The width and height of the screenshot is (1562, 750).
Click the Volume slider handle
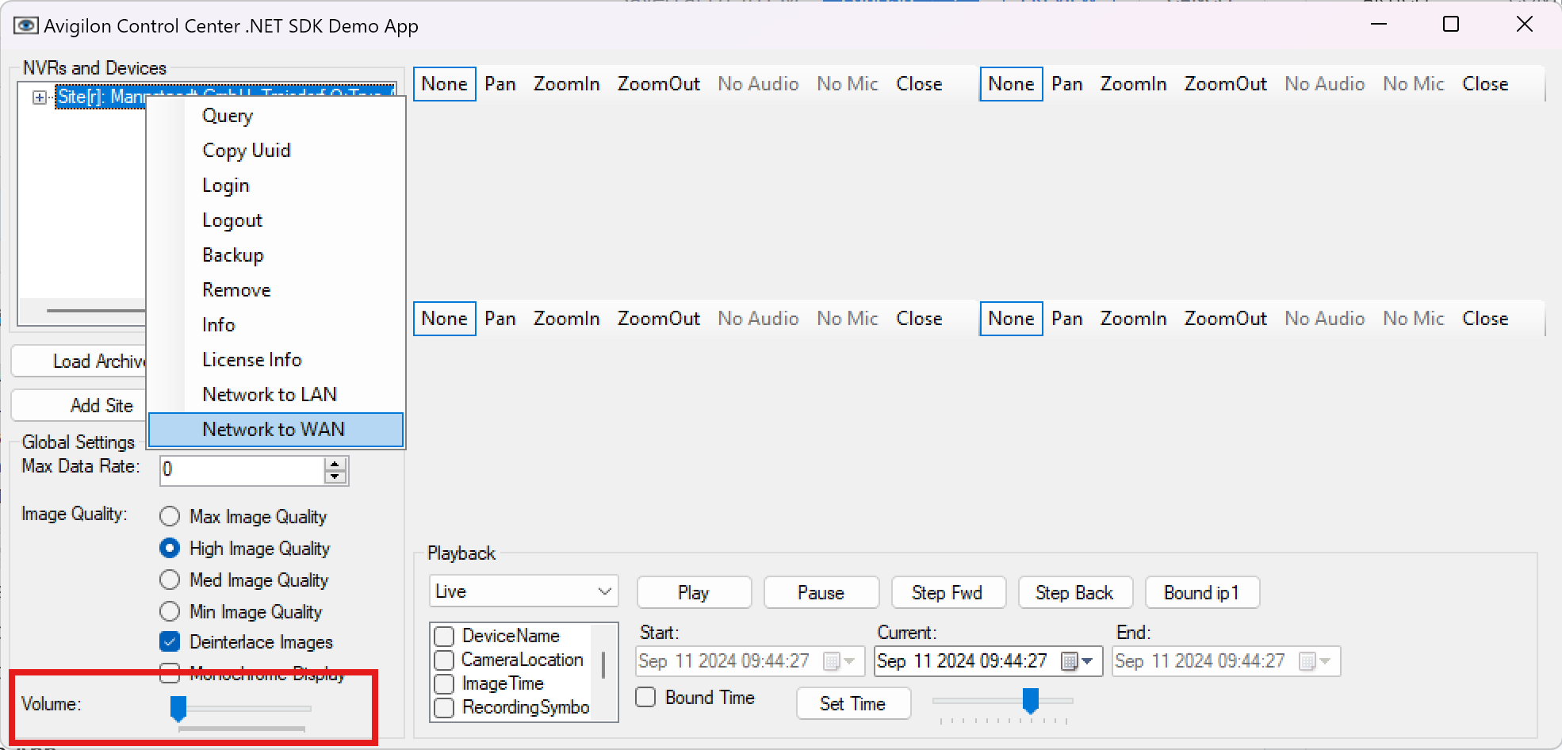[x=178, y=708]
